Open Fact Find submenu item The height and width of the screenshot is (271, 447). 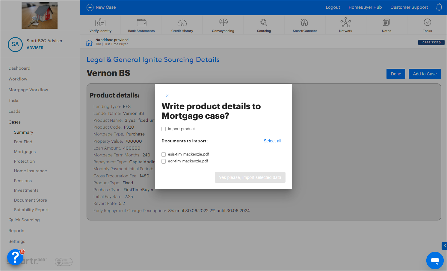23,142
